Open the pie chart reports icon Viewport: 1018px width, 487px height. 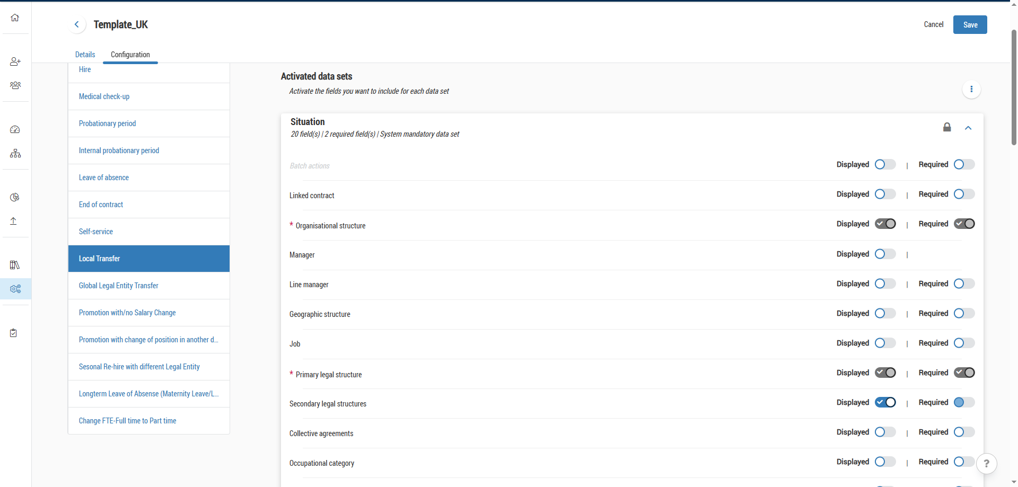pos(15,197)
